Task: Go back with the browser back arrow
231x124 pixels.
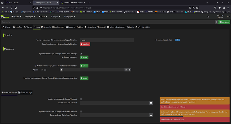Action: pos(3,8)
